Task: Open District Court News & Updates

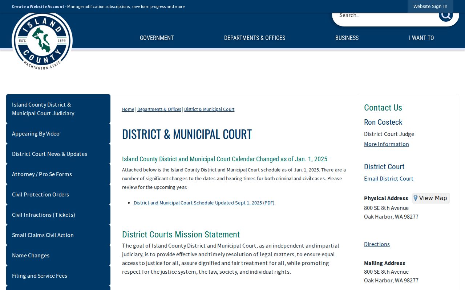Action: pyautogui.click(x=58, y=154)
